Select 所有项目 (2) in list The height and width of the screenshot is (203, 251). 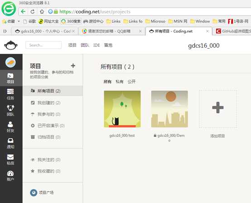click(x=53, y=91)
